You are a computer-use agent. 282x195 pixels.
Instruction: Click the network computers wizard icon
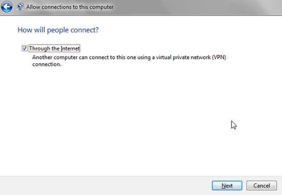point(20,7)
